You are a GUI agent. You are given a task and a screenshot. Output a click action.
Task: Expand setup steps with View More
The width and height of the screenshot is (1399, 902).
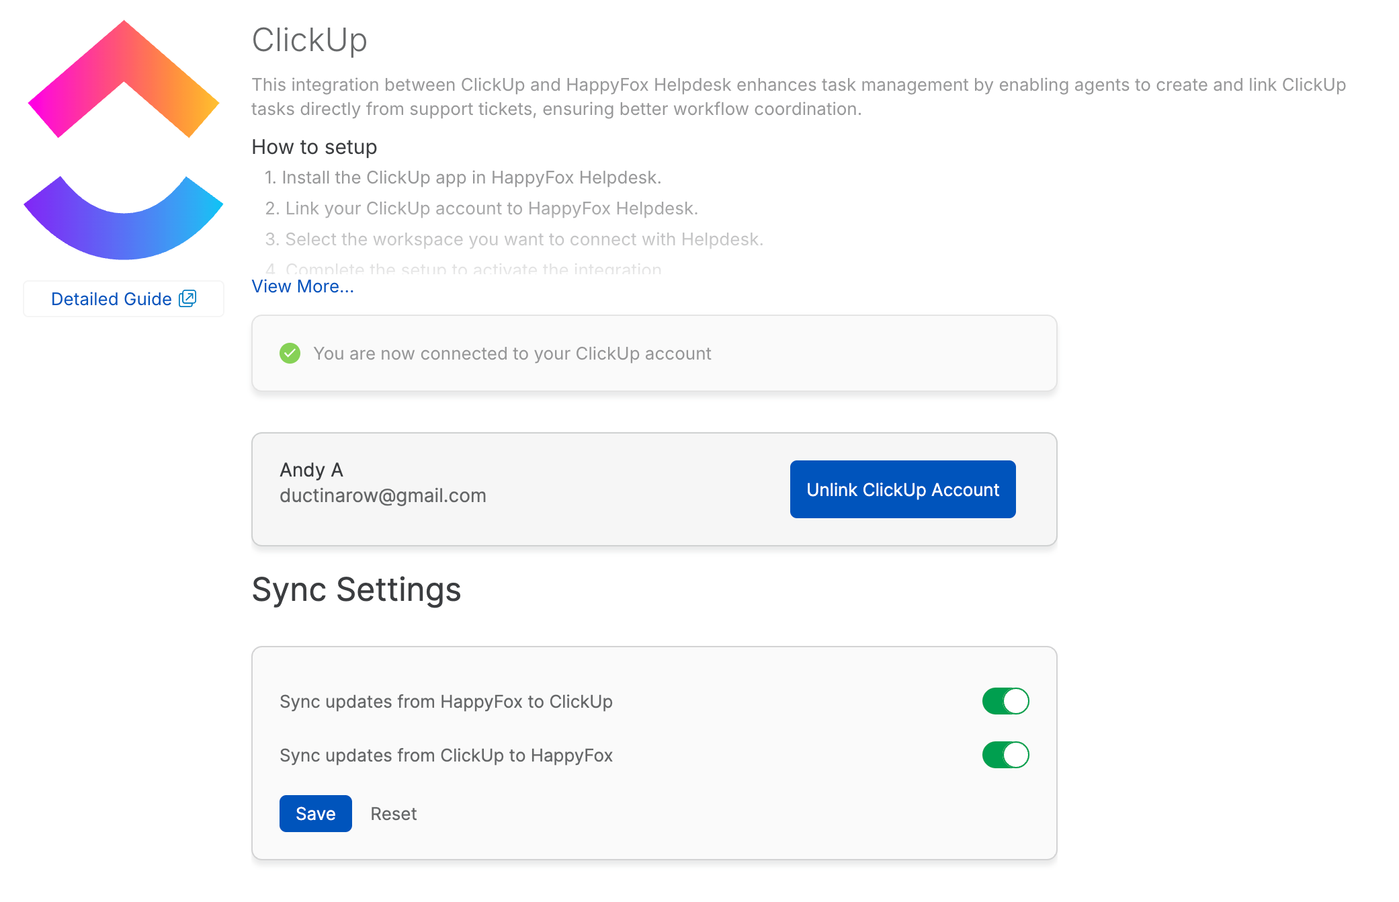click(x=302, y=287)
